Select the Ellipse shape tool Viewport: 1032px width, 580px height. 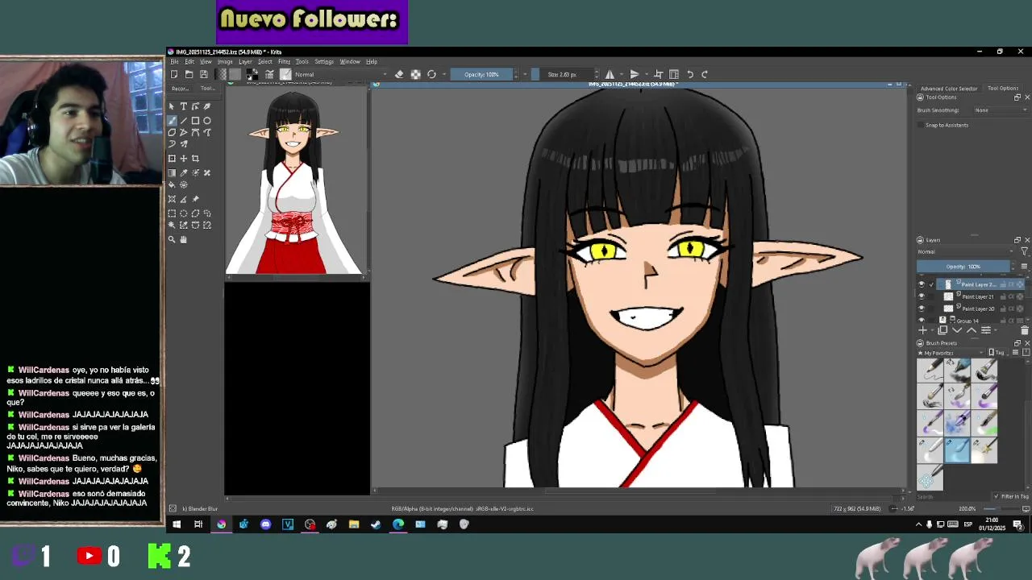point(207,120)
